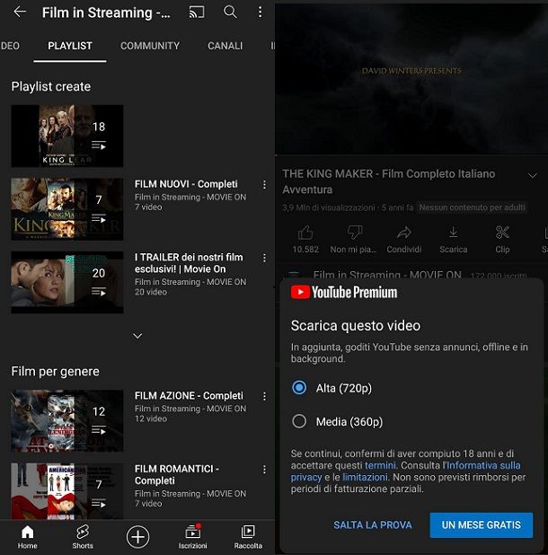Open Iscrizioni subscriptions tab
Image resolution: width=548 pixels, height=555 pixels.
(192, 537)
